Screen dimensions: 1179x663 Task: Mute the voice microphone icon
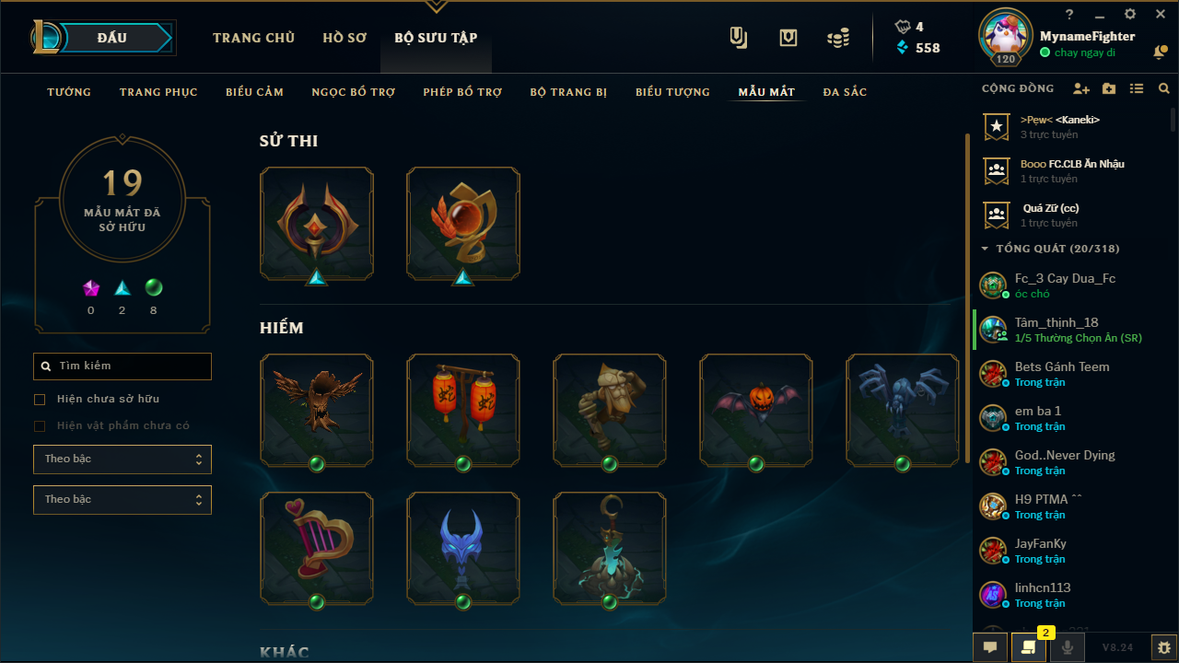point(1068,647)
